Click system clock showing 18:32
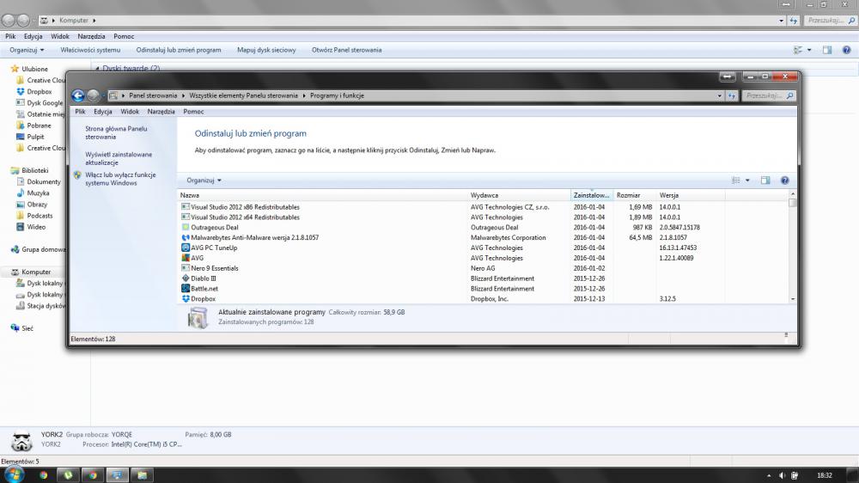Screen dimensions: 859x483 (x=825, y=475)
